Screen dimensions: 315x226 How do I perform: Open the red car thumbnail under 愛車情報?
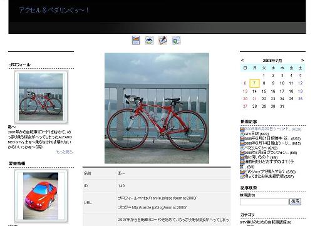click(x=41, y=196)
